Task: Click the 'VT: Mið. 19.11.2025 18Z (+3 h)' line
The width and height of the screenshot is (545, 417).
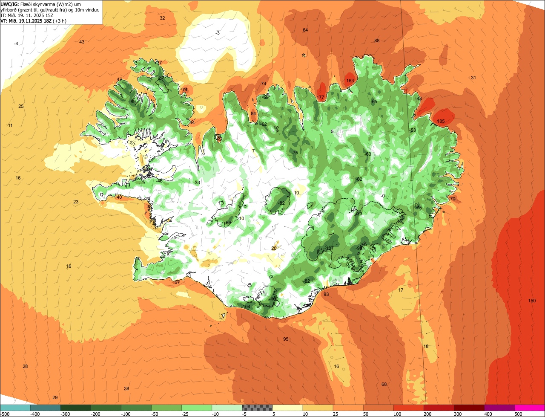Action: coord(34,20)
